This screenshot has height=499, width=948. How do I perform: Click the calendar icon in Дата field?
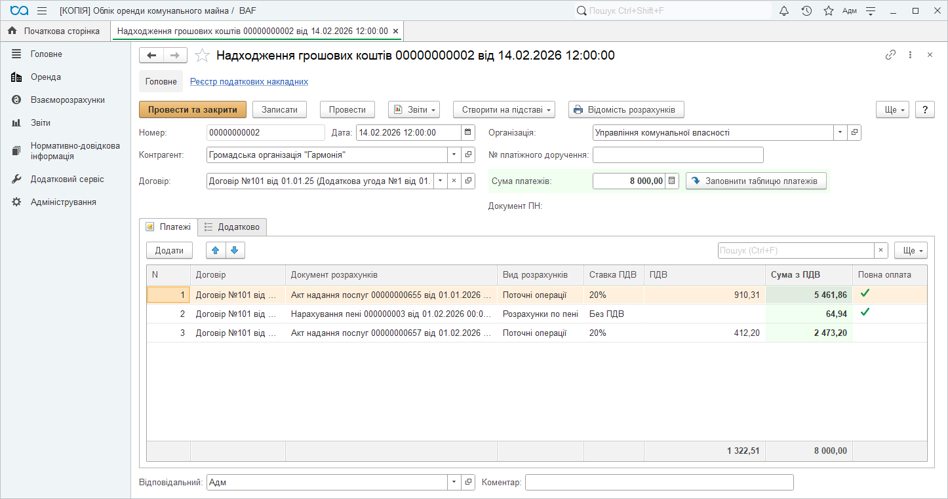(468, 133)
